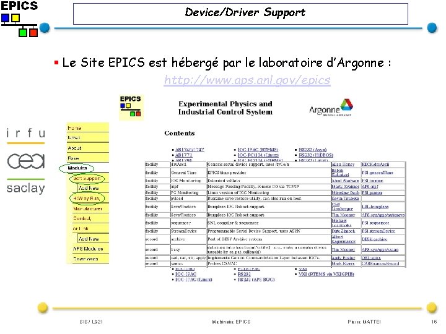
Task: Select the Modules sidebar entry
Action: (x=77, y=168)
